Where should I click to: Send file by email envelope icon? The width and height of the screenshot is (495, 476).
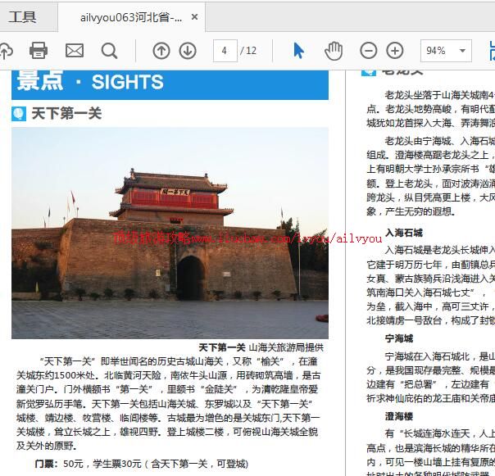click(75, 51)
